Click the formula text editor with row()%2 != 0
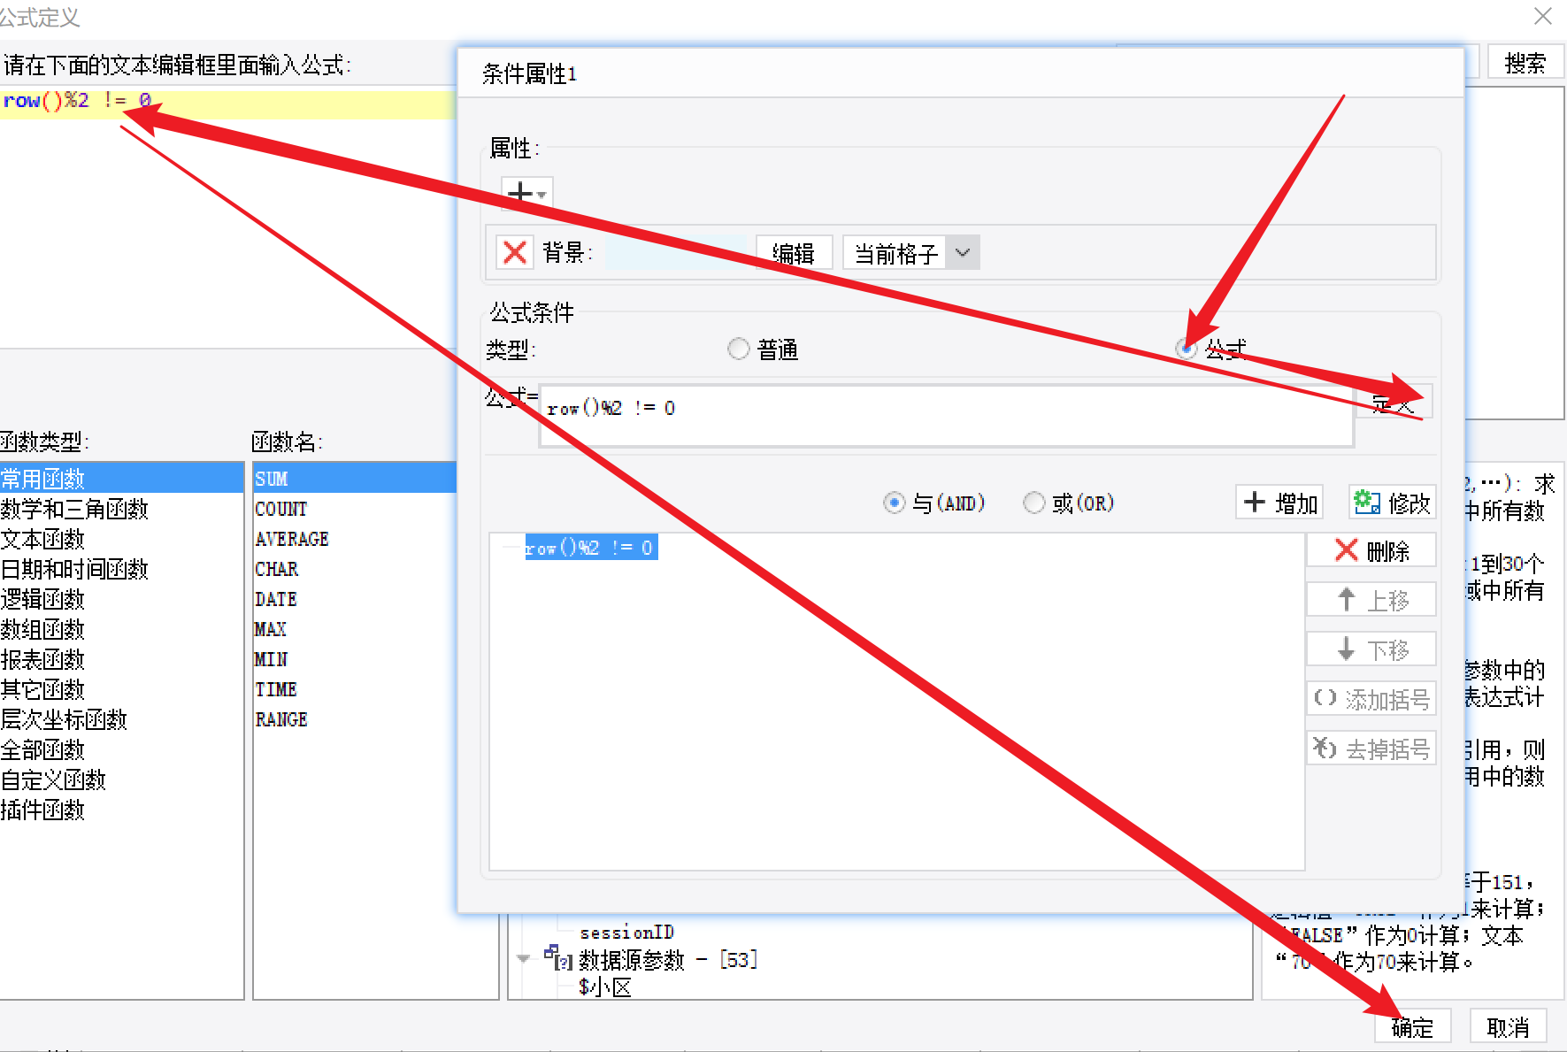This screenshot has height=1052, width=1567. tap(227, 217)
